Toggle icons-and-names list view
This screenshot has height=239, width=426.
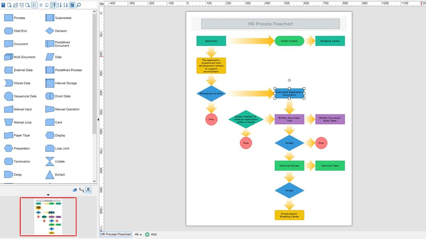point(34,5)
